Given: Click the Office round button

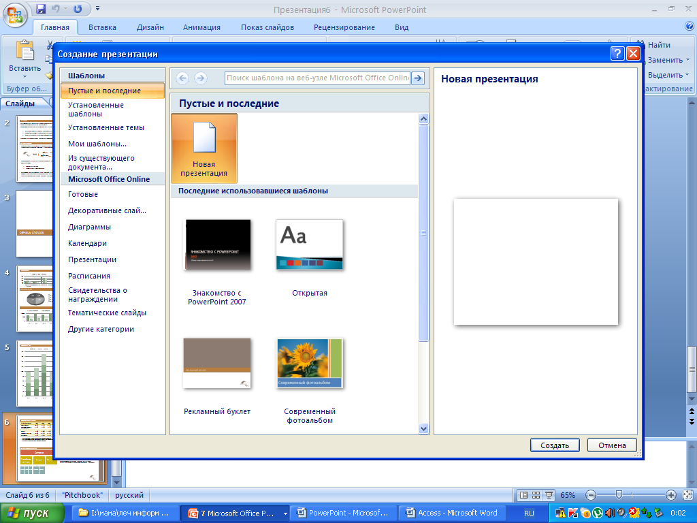Looking at the screenshot, I should [x=15, y=16].
